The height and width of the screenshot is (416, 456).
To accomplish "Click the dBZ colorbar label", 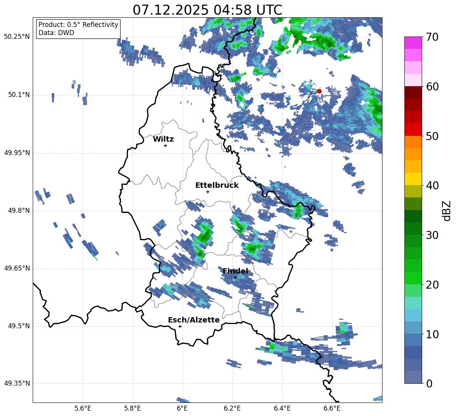I will pyautogui.click(x=447, y=211).
